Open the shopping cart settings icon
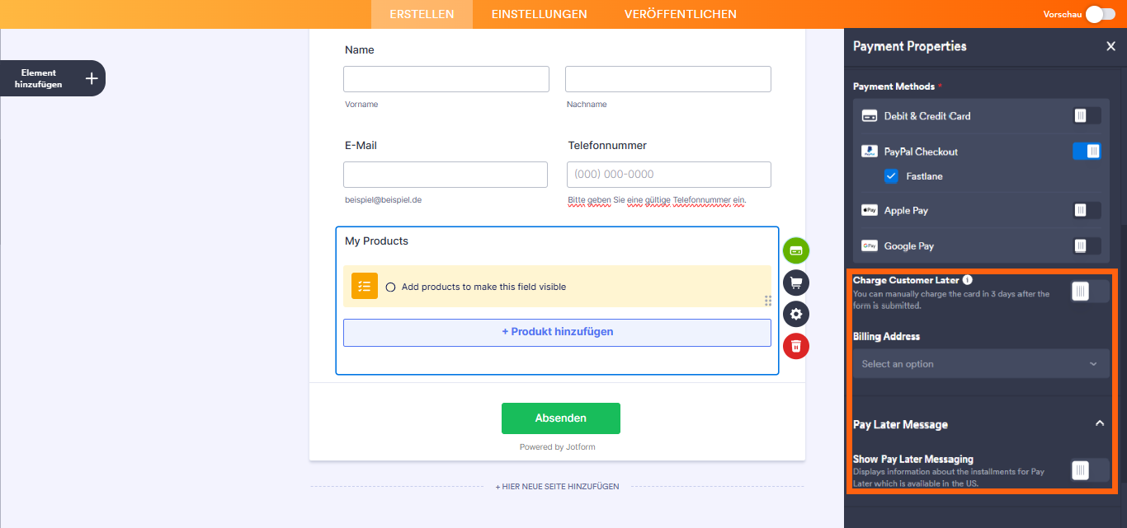The width and height of the screenshot is (1127, 528). pyautogui.click(x=795, y=283)
